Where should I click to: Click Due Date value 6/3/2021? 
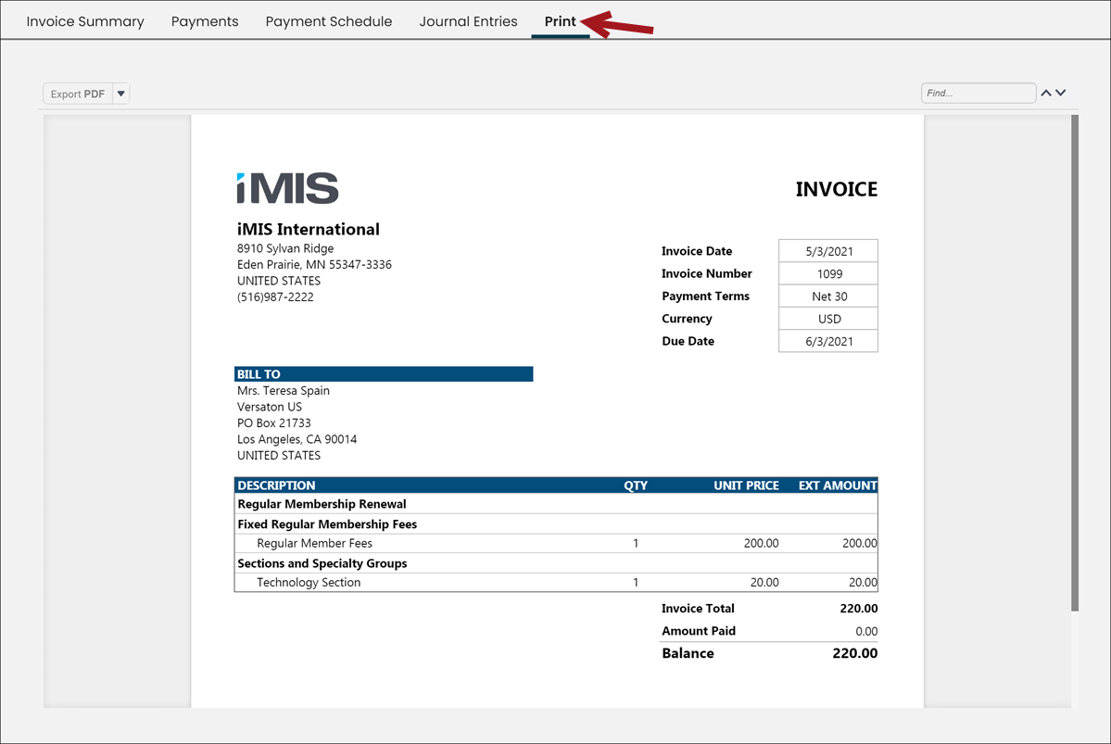[828, 341]
